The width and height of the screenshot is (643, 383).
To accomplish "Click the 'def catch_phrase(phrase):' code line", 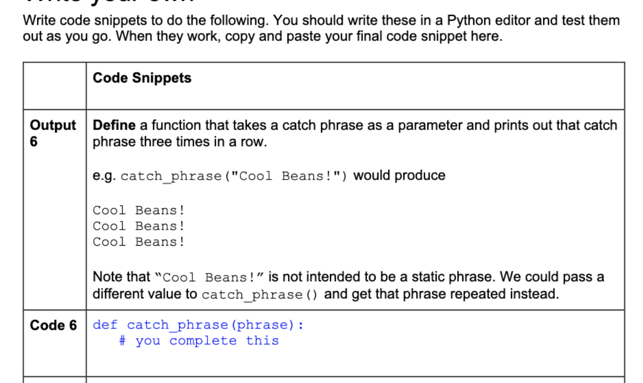I will (x=198, y=325).
